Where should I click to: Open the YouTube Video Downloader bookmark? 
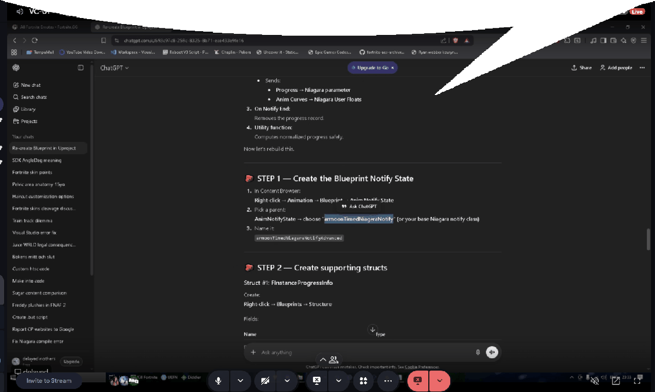[82, 52]
